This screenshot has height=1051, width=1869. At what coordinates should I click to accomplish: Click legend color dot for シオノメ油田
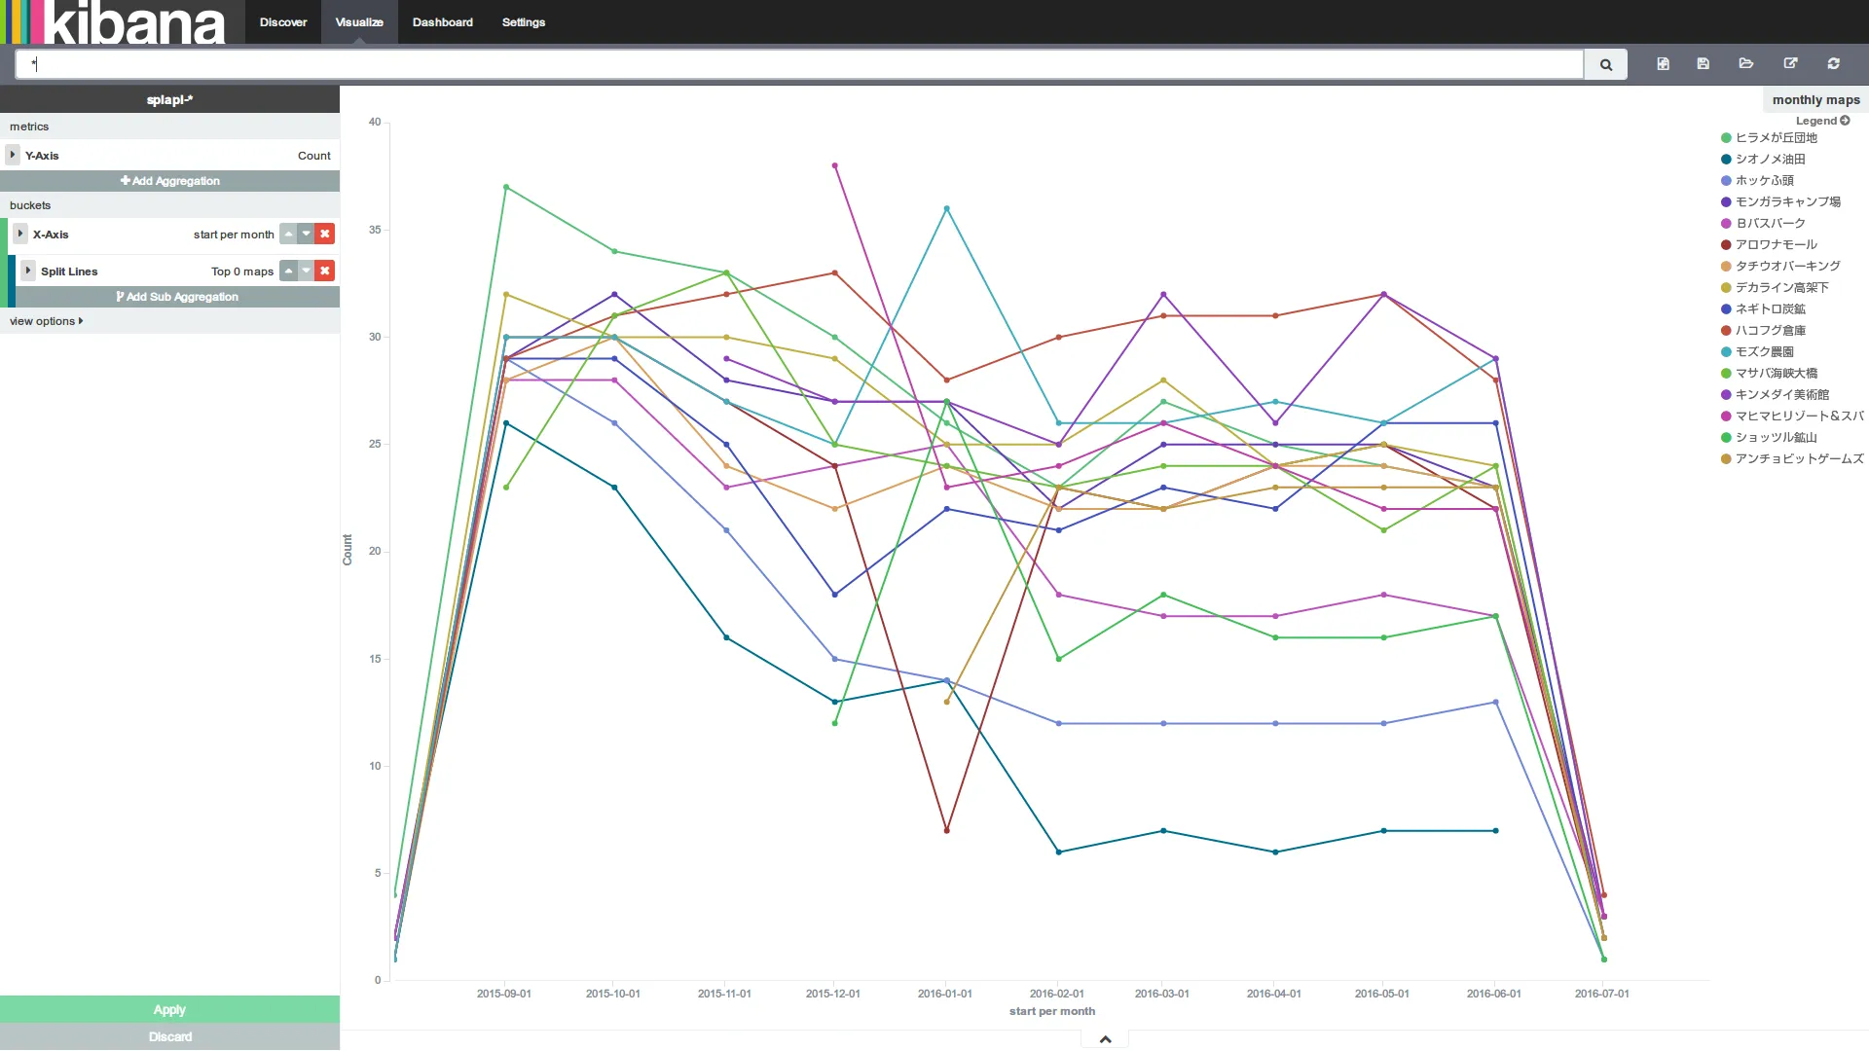point(1726,160)
